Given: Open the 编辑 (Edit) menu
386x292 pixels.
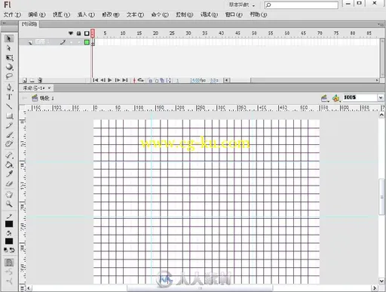Looking at the screenshot, I should (x=37, y=15).
